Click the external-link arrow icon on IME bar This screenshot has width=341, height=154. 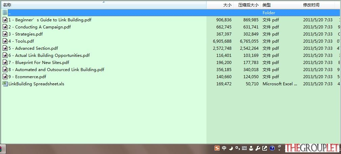[x=265, y=148]
